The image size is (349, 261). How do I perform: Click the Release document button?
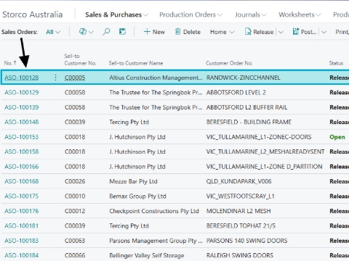click(x=259, y=32)
